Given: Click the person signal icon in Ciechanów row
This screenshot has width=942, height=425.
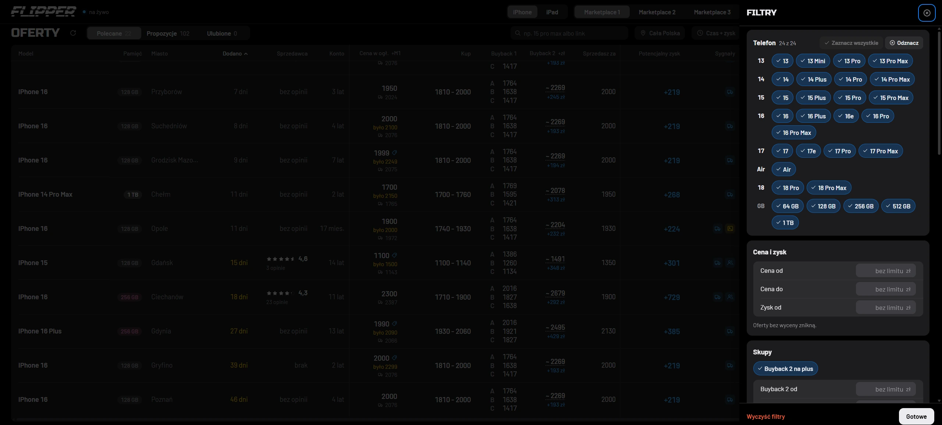Looking at the screenshot, I should pyautogui.click(x=730, y=297).
